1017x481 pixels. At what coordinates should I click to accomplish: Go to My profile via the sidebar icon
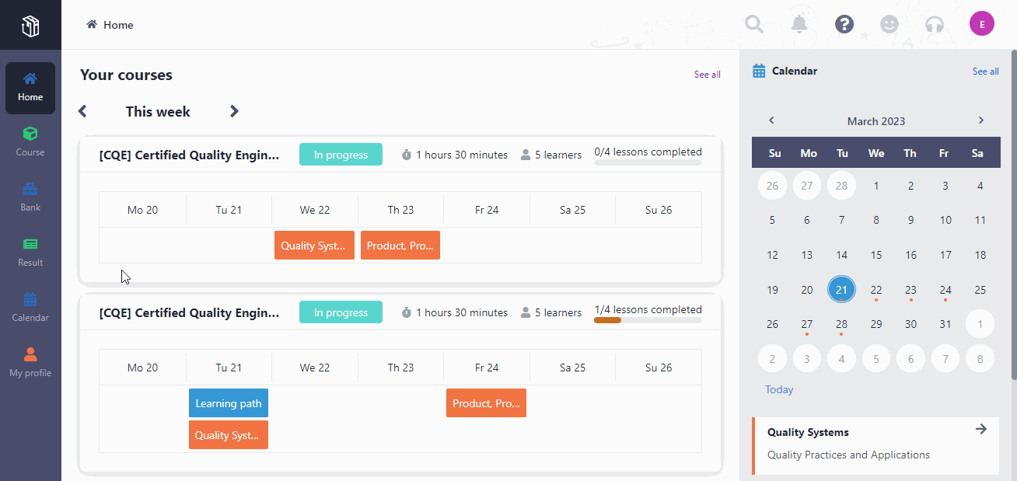30,361
